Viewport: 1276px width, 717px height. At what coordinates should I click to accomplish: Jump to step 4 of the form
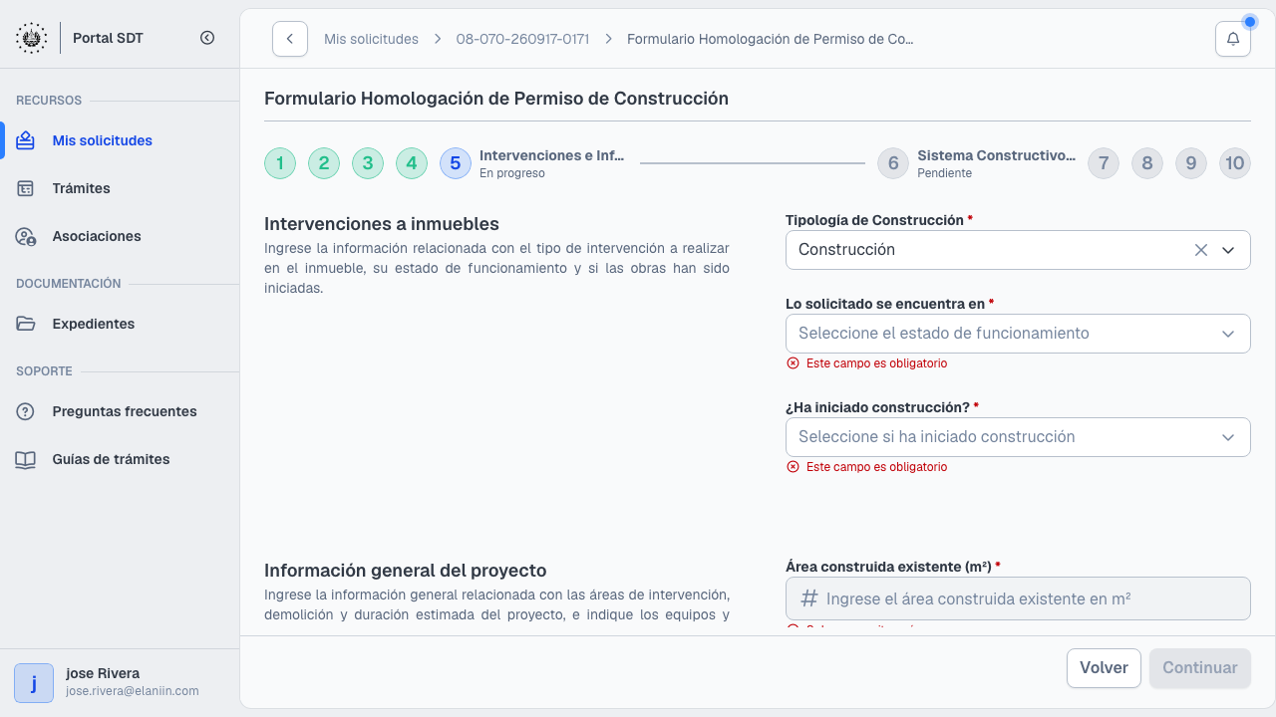[x=412, y=163]
